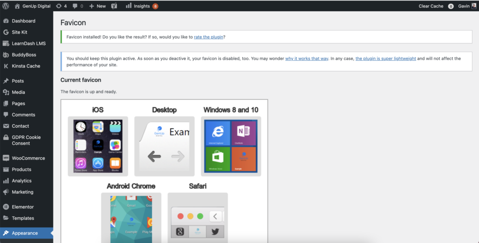Click the Windows 8 and 10 preview

[x=231, y=146]
